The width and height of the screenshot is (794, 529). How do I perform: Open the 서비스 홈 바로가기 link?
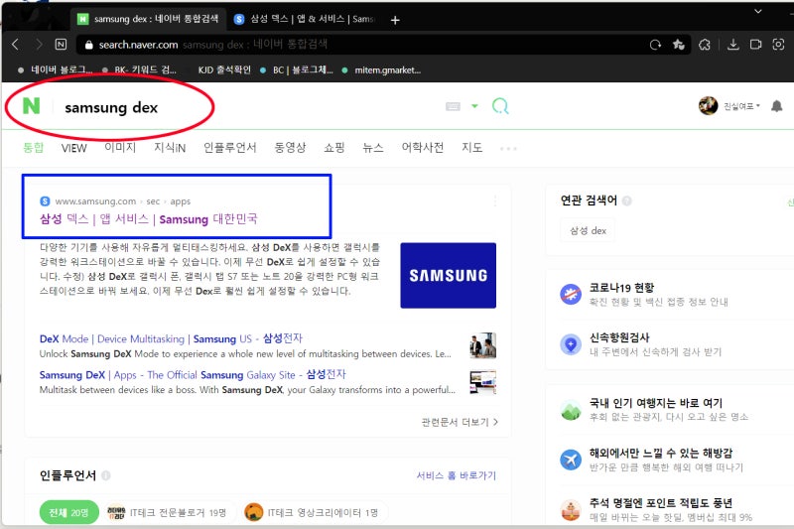457,475
